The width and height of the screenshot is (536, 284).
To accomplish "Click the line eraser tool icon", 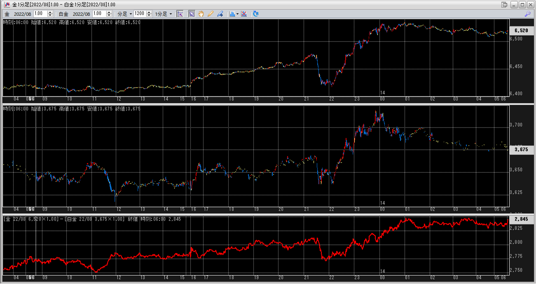I will (220, 14).
